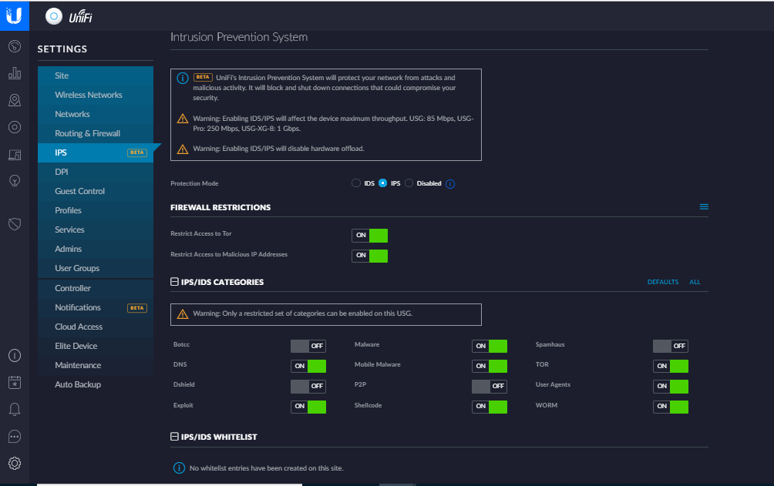Enable the P2P category toggle
Viewport: 774px width, 486px height.
490,386
